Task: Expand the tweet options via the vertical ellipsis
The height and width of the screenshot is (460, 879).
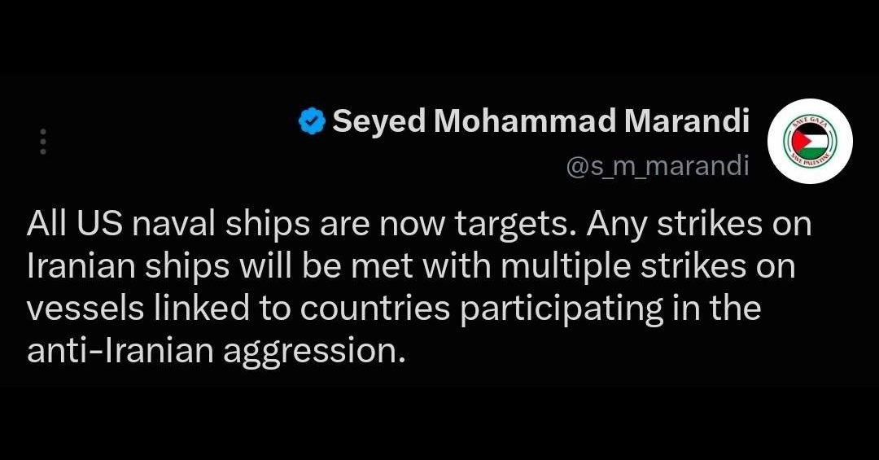Action: 43,142
